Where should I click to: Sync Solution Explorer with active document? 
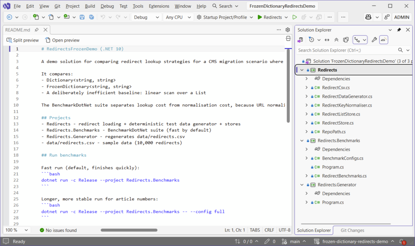click(x=327, y=40)
